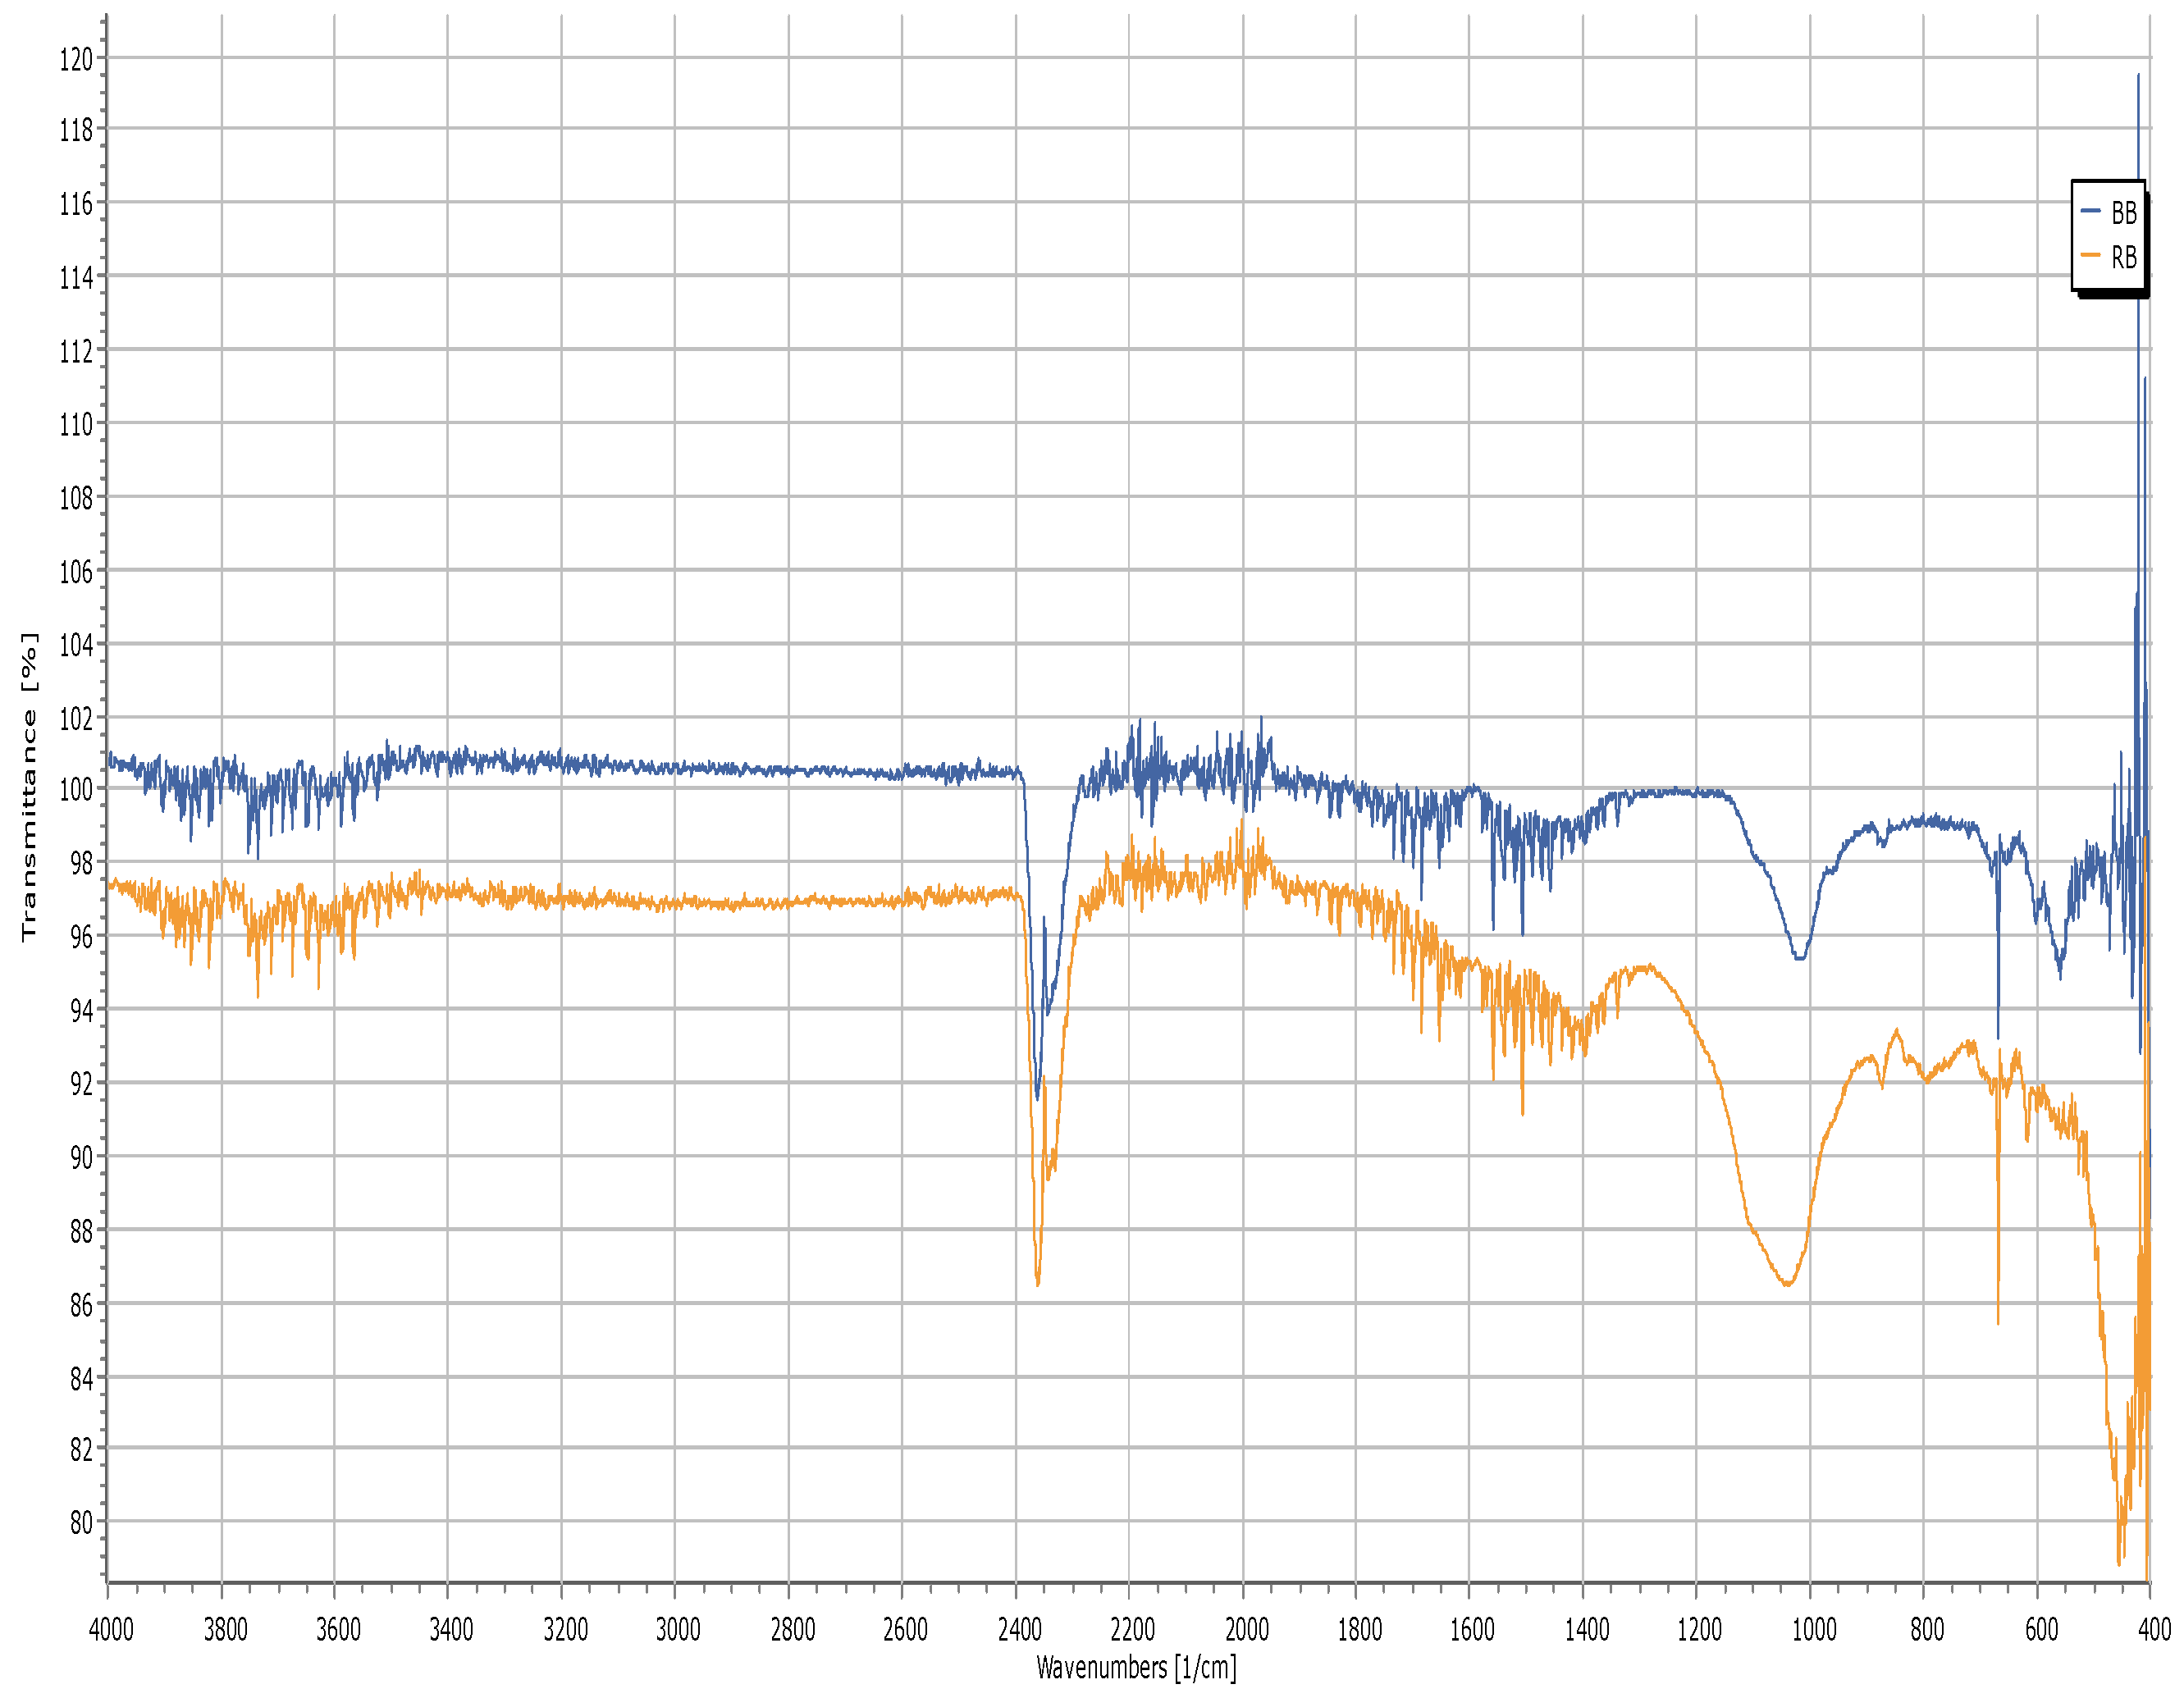This screenshot has width=2184, height=1698.
Task: Click the Transmittance [%] axis title
Action: click(29, 786)
